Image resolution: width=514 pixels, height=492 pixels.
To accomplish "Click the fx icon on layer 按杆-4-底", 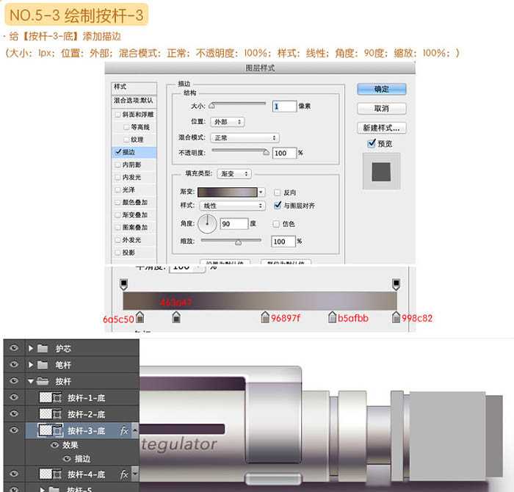I will (124, 474).
